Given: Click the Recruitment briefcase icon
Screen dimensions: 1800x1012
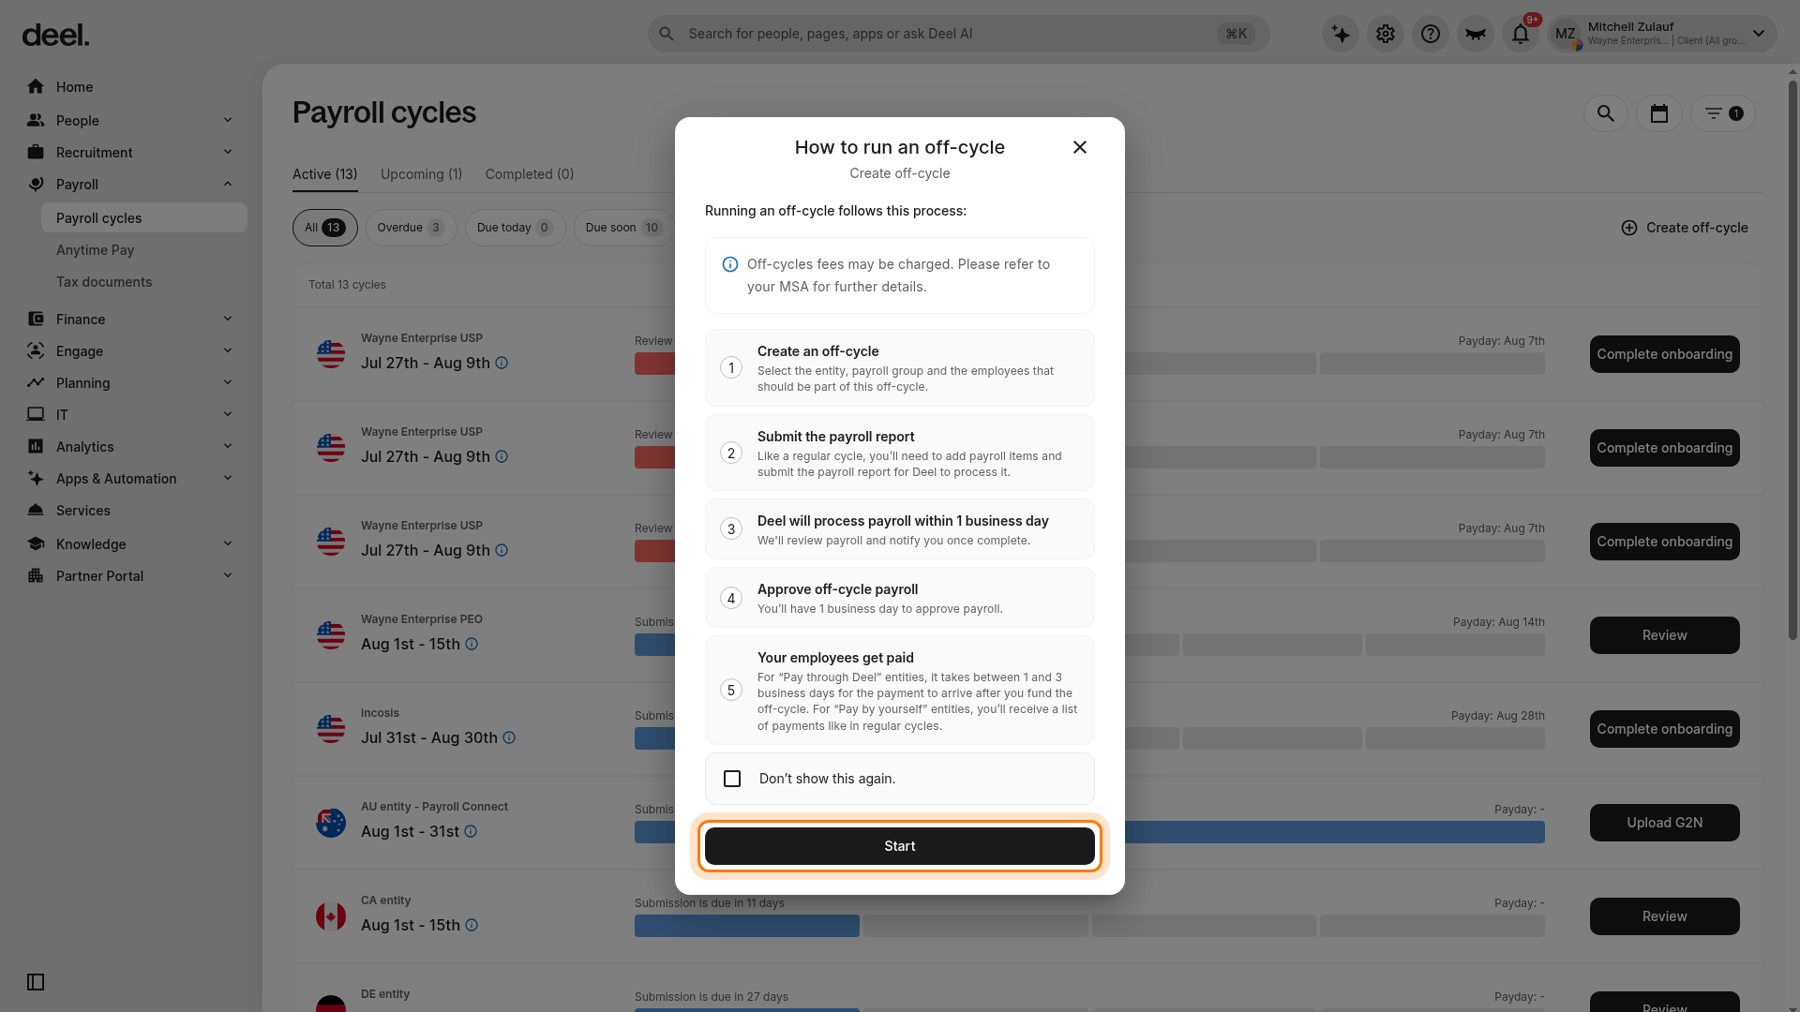Looking at the screenshot, I should [36, 152].
